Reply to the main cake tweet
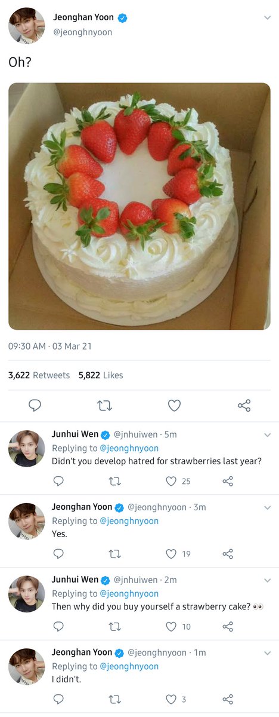This screenshot has height=717, width=279. pyautogui.click(x=35, y=406)
